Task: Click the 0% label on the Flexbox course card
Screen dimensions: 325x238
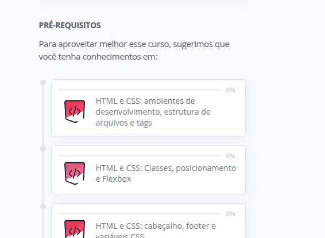Action: 230,156
